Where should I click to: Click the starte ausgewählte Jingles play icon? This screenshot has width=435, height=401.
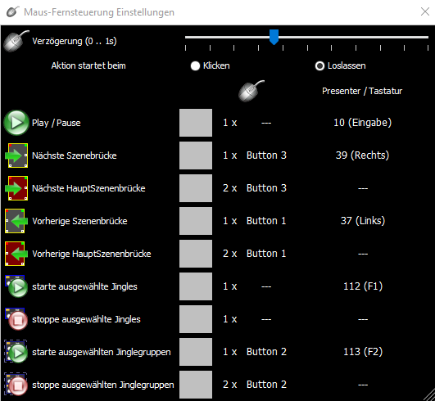[x=16, y=286]
